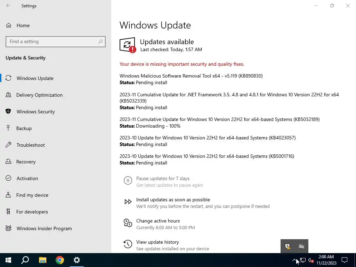Image resolution: width=356 pixels, height=267 pixels.
Task: Click the Windows Insider Program cat icon
Action: coord(8,228)
